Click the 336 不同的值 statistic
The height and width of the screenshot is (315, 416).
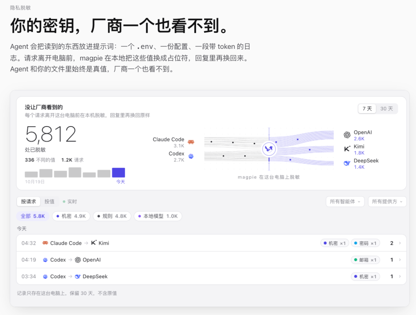tap(40, 160)
